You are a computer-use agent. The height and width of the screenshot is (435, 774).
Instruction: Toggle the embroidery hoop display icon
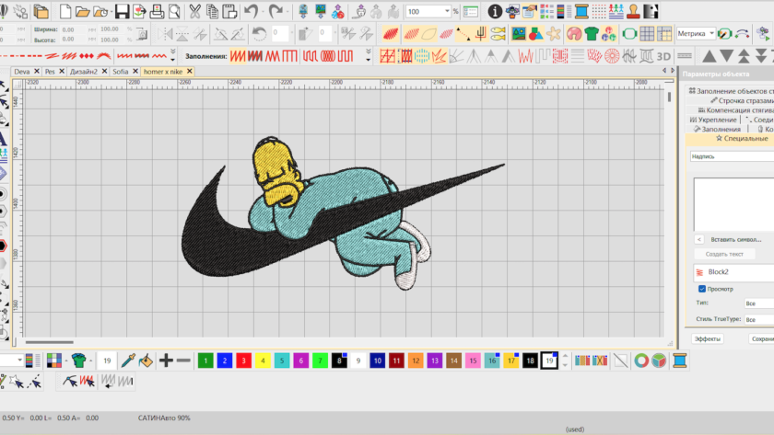[629, 33]
